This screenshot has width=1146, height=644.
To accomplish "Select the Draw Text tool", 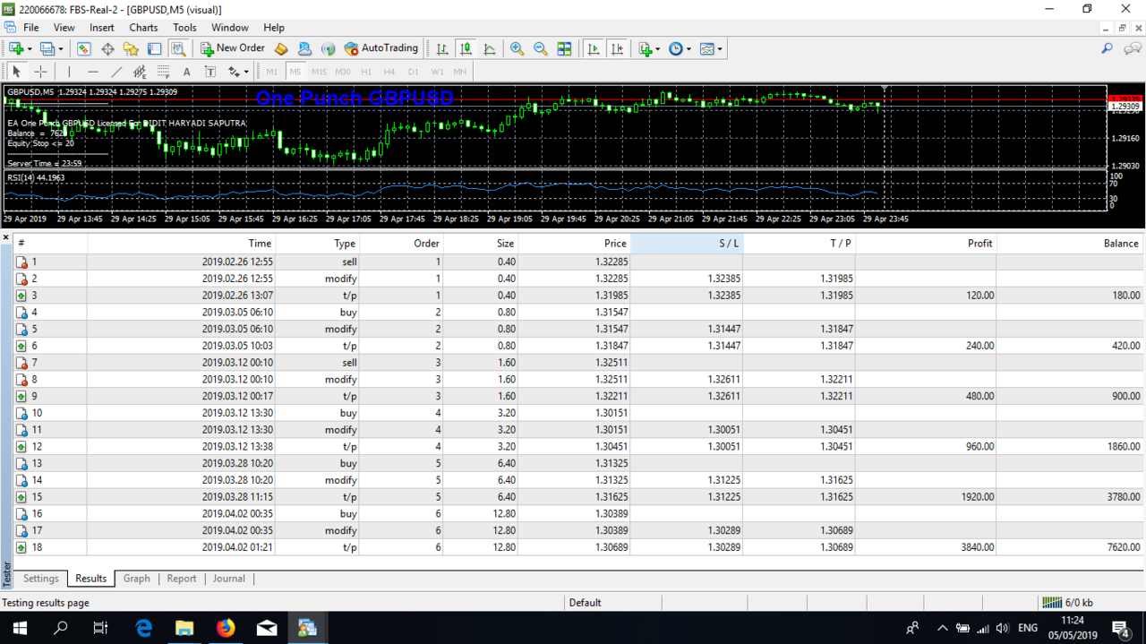I will click(x=186, y=72).
